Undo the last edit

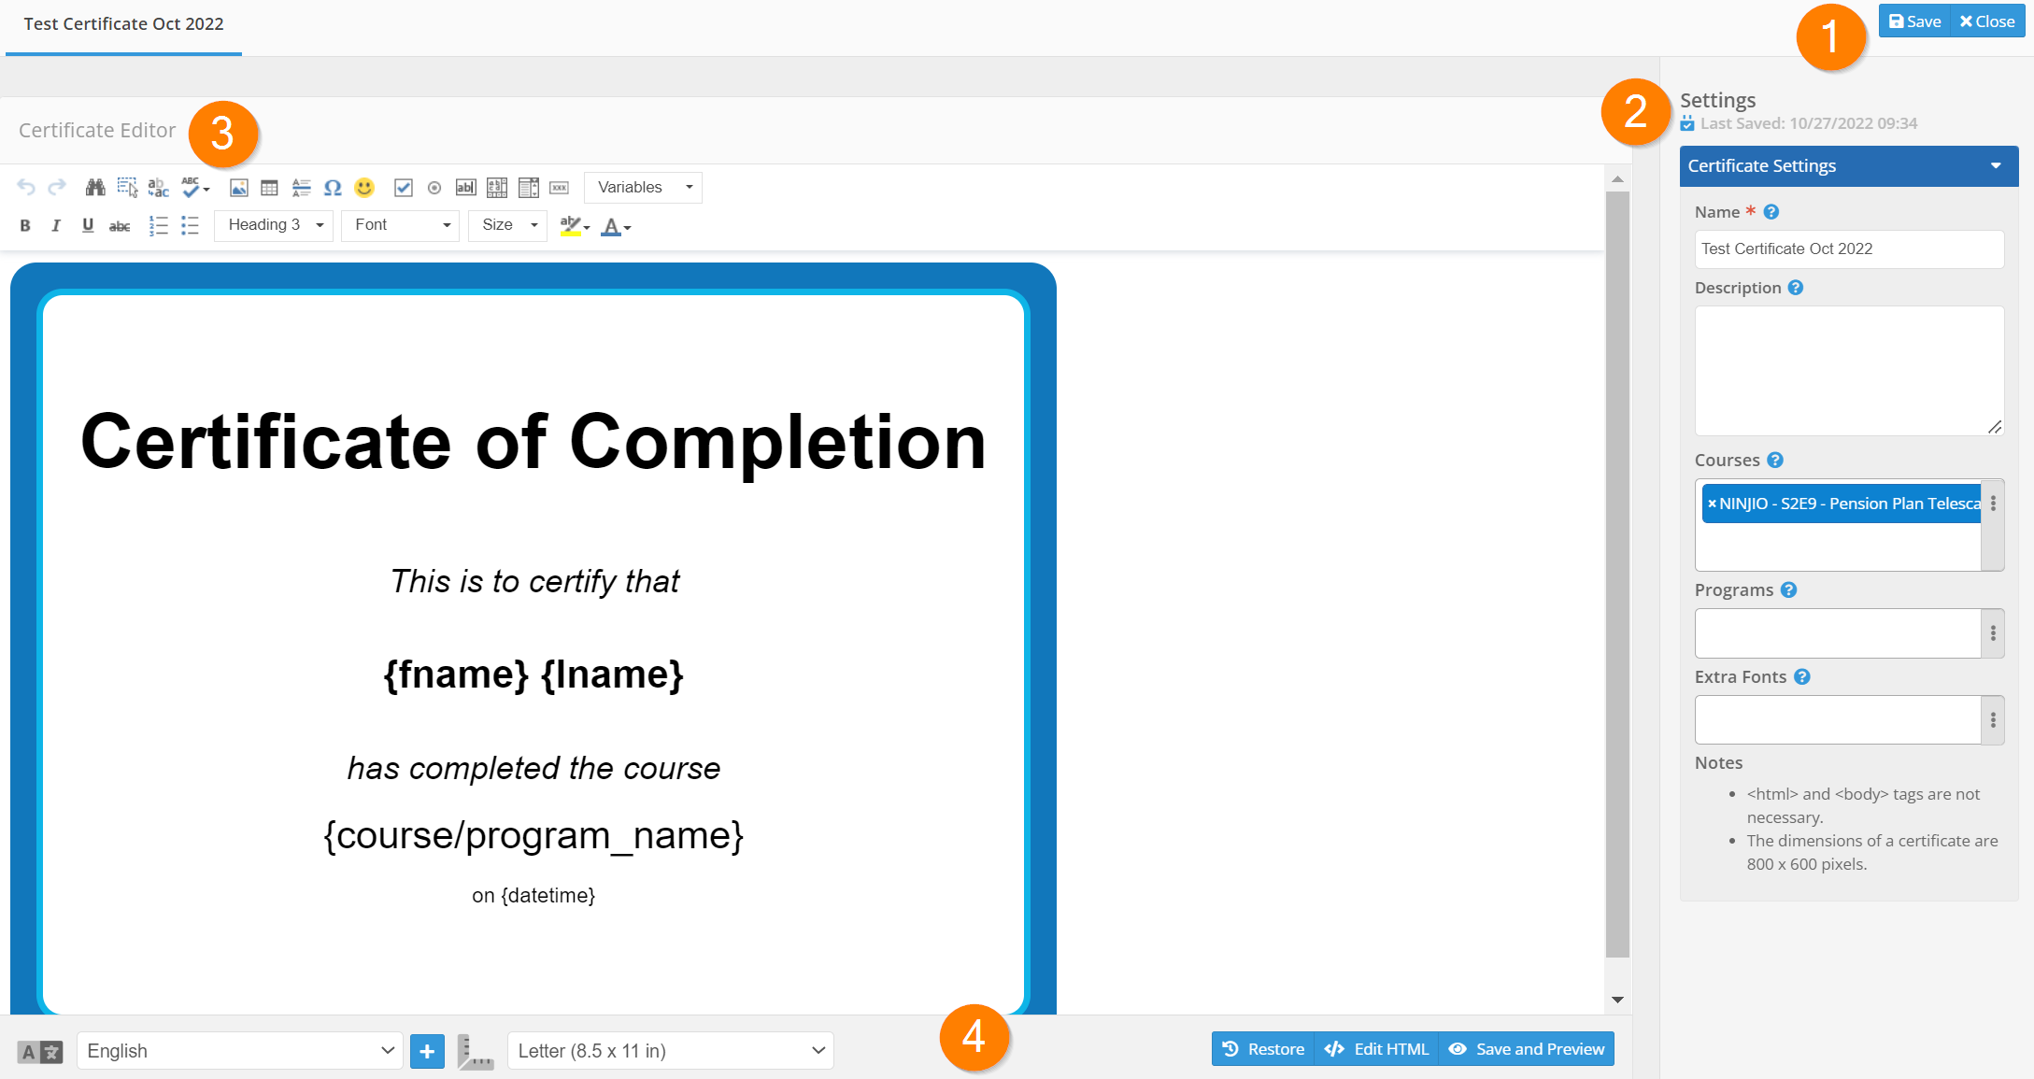click(26, 188)
